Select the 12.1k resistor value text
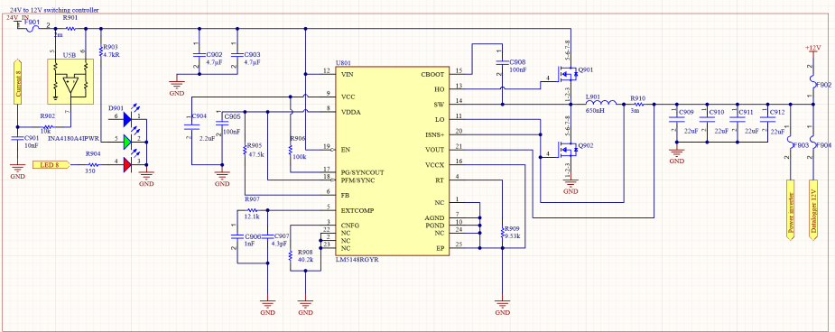835x332 pixels. 252,217
